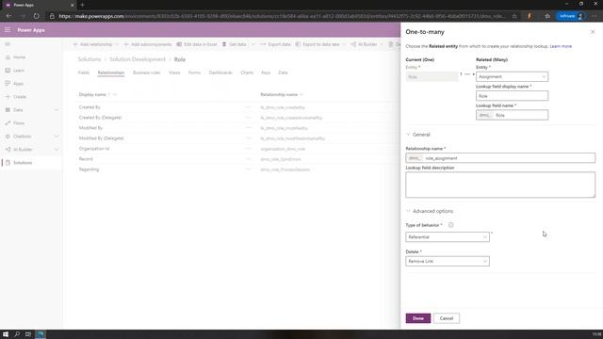Switch to the Views tab
The width and height of the screenshot is (603, 339).
pyautogui.click(x=174, y=73)
